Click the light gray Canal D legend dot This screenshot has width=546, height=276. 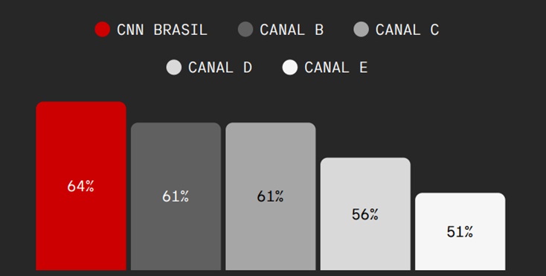pos(174,67)
